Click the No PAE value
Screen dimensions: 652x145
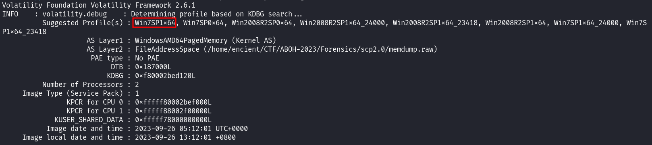[147, 58]
